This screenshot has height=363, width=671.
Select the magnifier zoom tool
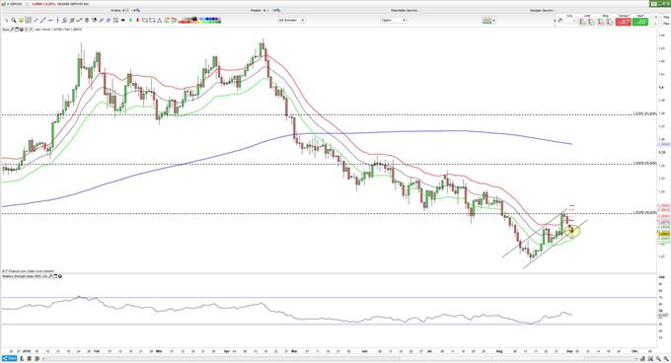[x=14, y=20]
